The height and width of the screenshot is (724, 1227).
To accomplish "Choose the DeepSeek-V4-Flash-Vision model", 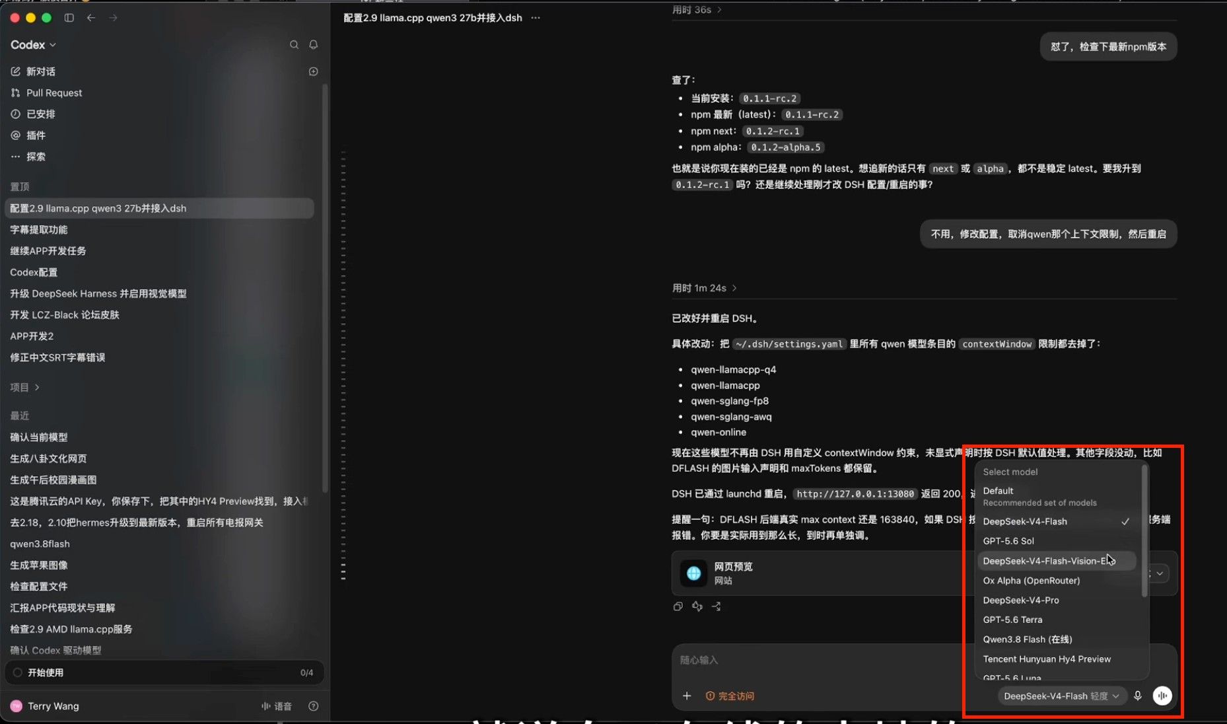I will pos(1056,561).
